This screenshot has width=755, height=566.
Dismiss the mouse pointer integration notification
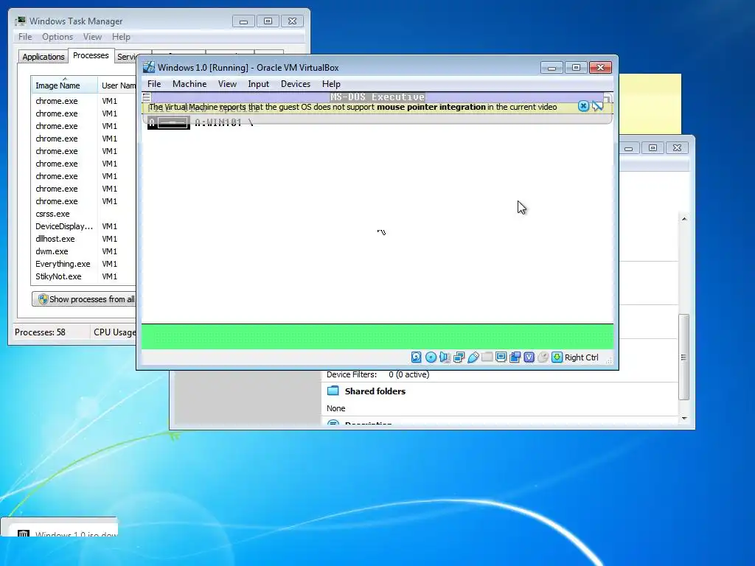[583, 106]
